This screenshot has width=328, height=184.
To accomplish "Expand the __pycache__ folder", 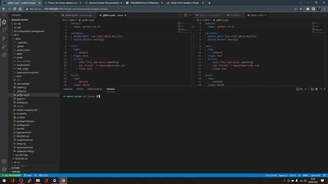I will [x=23, y=42].
